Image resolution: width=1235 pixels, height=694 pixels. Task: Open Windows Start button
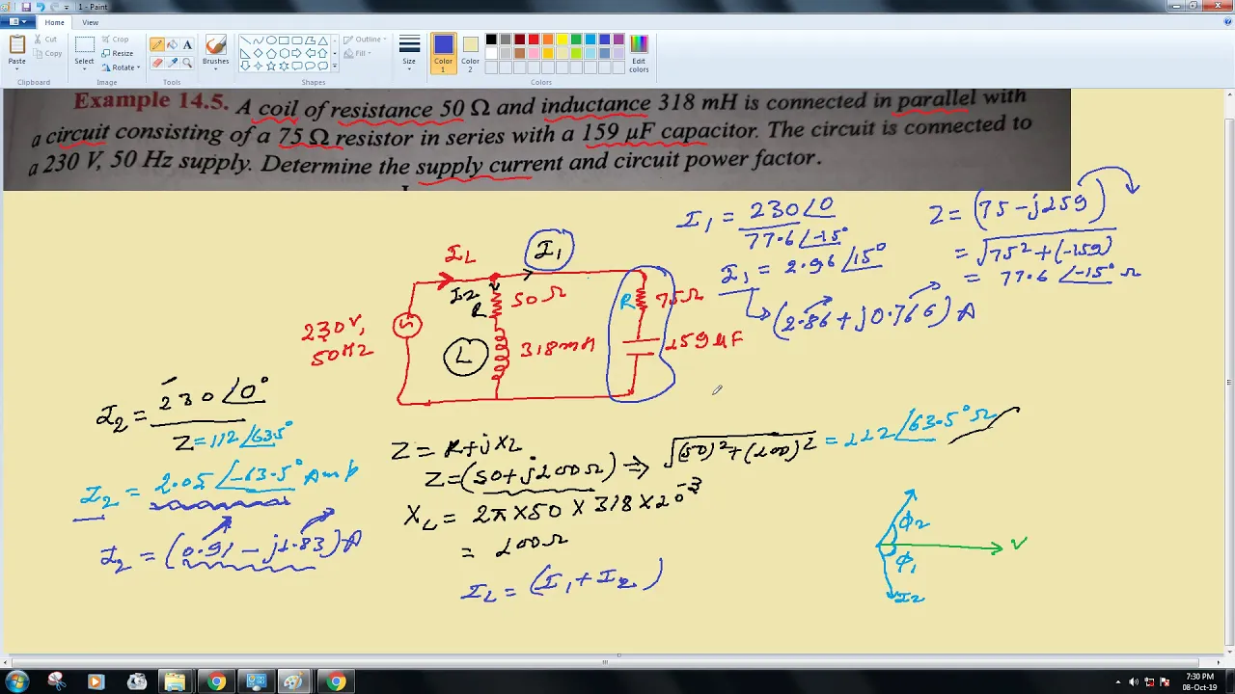coord(17,681)
